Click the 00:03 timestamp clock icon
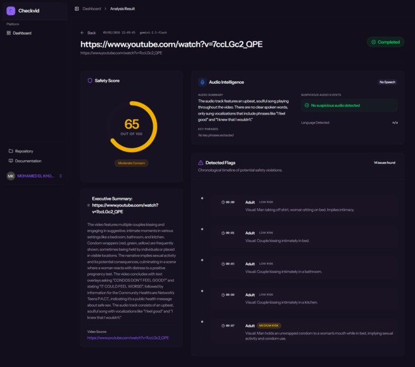This screenshot has width=415, height=367. point(223,264)
